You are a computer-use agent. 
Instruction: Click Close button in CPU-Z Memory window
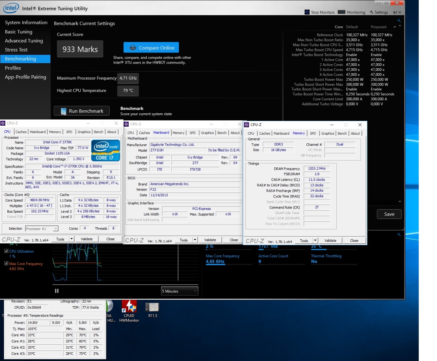[x=354, y=241]
